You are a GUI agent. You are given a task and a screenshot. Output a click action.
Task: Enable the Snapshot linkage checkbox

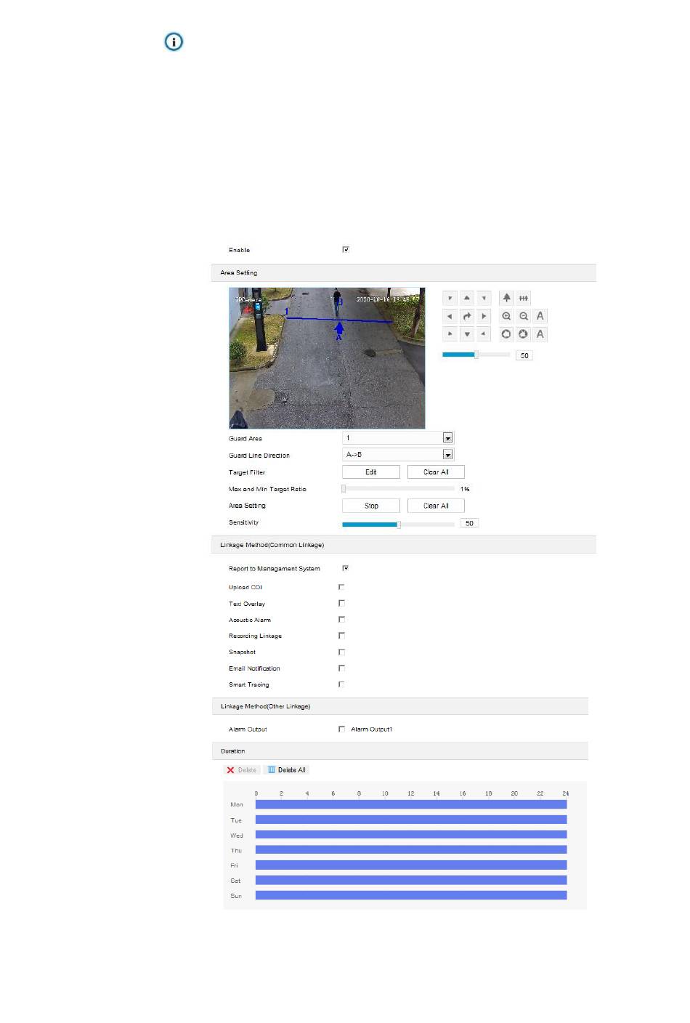click(341, 652)
